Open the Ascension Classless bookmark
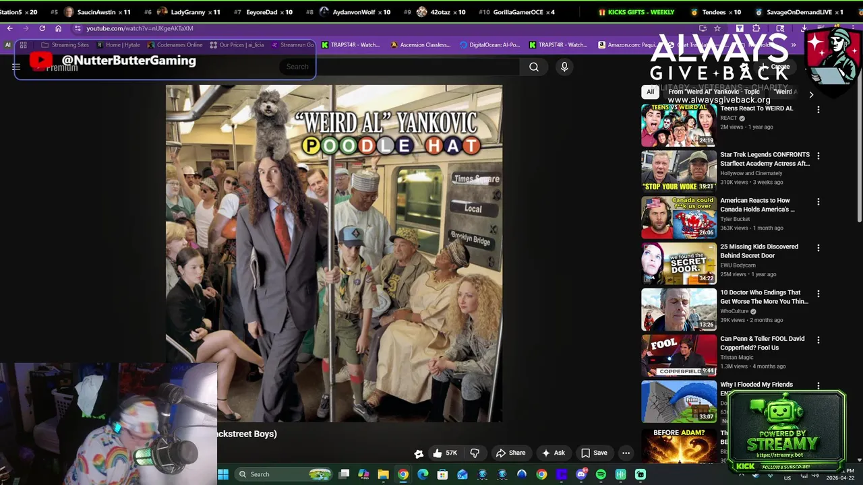Screen dimensions: 863x485 click(x=420, y=45)
